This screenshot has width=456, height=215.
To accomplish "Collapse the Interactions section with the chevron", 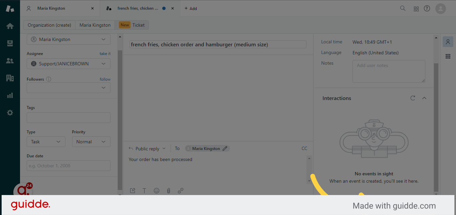I will 424,98.
